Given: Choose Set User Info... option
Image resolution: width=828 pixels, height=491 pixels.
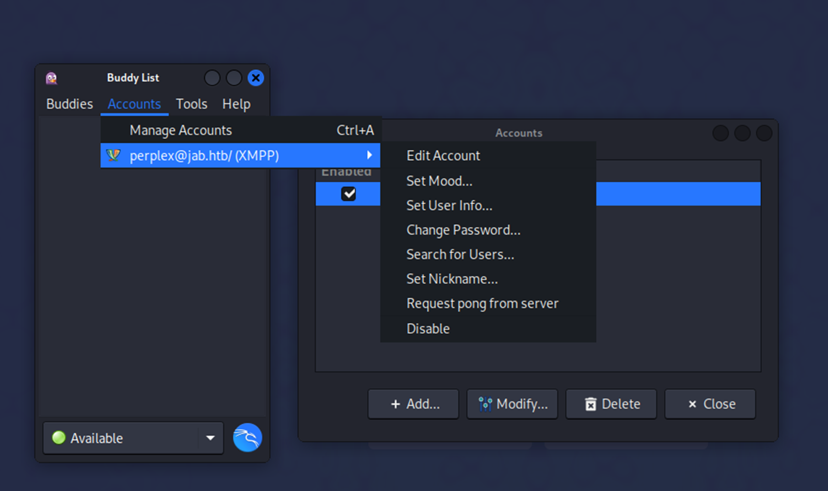Looking at the screenshot, I should pyautogui.click(x=488, y=205).
